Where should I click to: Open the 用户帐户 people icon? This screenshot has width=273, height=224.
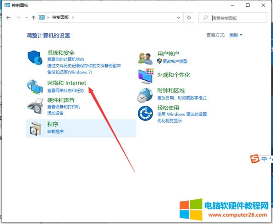[x=145, y=58]
